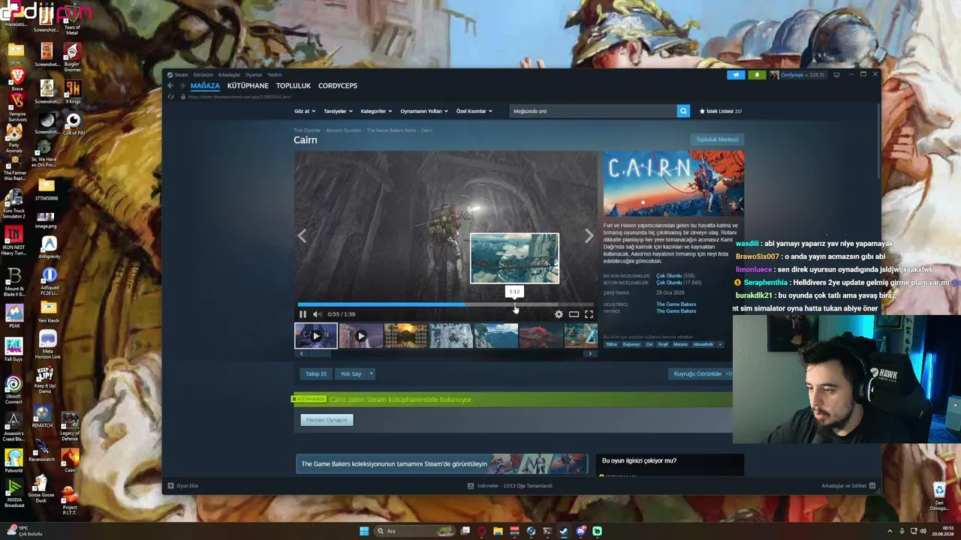Open The Game Bakers publisher link

(x=676, y=311)
